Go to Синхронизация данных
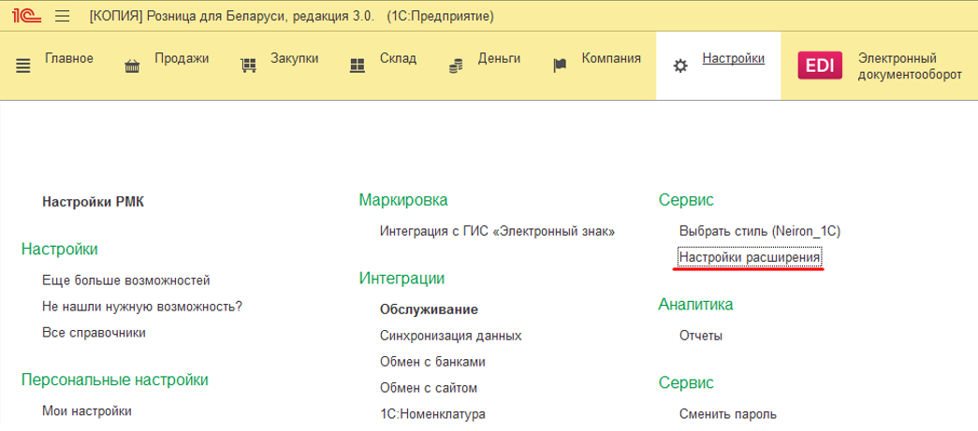978x431 pixels. tap(450, 336)
